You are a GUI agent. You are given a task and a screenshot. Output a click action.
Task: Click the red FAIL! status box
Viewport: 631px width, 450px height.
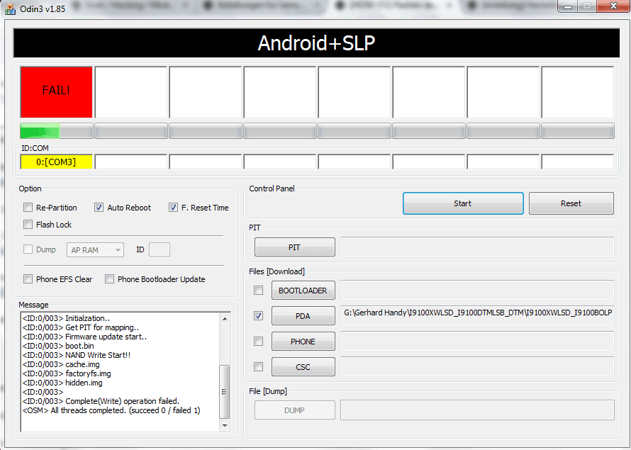coord(56,92)
